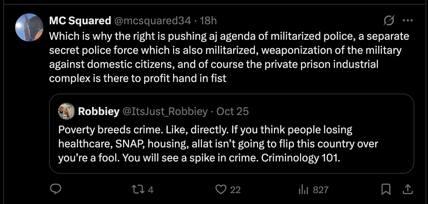Click the Robbiey avatar in quoted tweet

[x=66, y=111]
